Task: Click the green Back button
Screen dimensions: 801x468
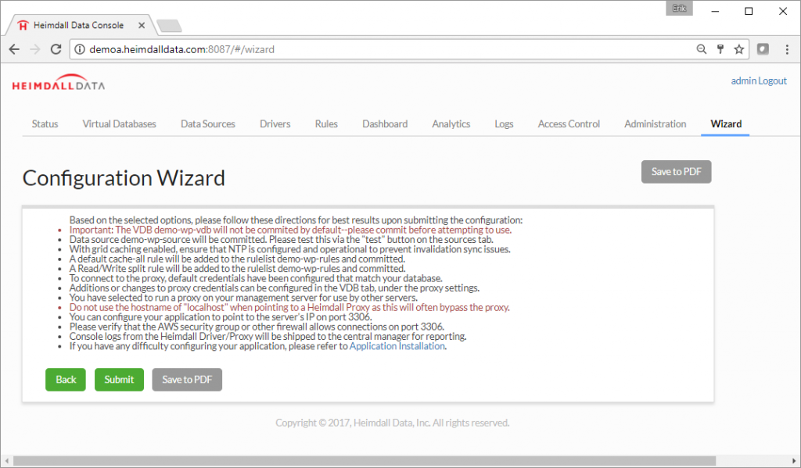Action: 66,380
